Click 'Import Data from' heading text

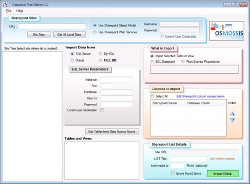tap(80, 47)
